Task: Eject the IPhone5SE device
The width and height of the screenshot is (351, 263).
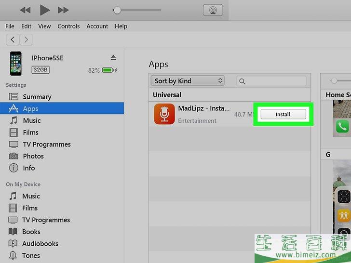Action: tap(113, 57)
